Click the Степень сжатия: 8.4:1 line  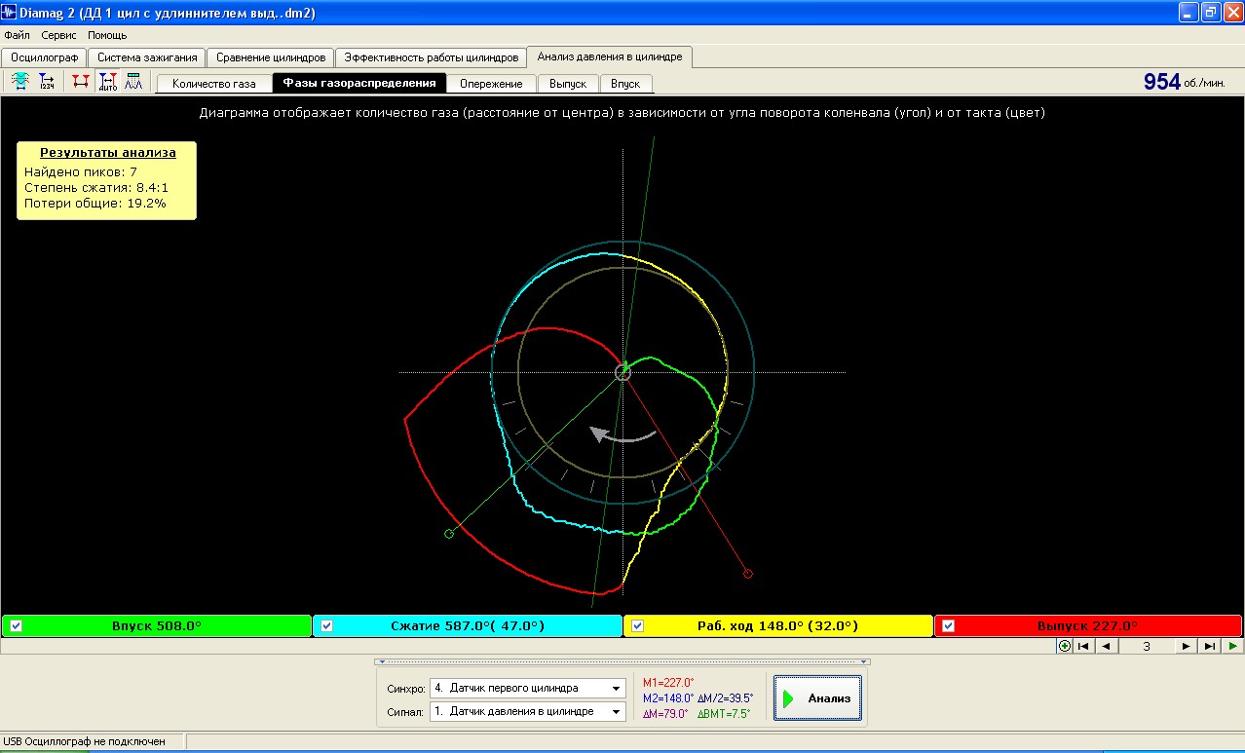[x=97, y=187]
